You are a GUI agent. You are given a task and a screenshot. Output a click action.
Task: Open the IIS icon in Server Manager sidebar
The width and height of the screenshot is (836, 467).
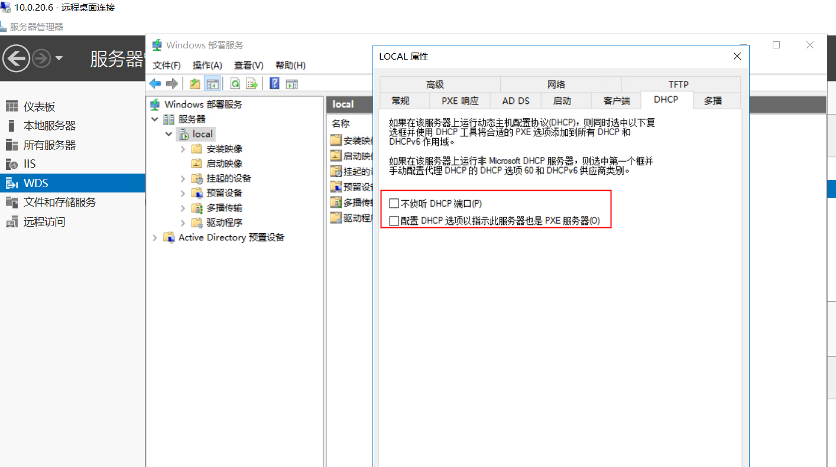(12, 164)
